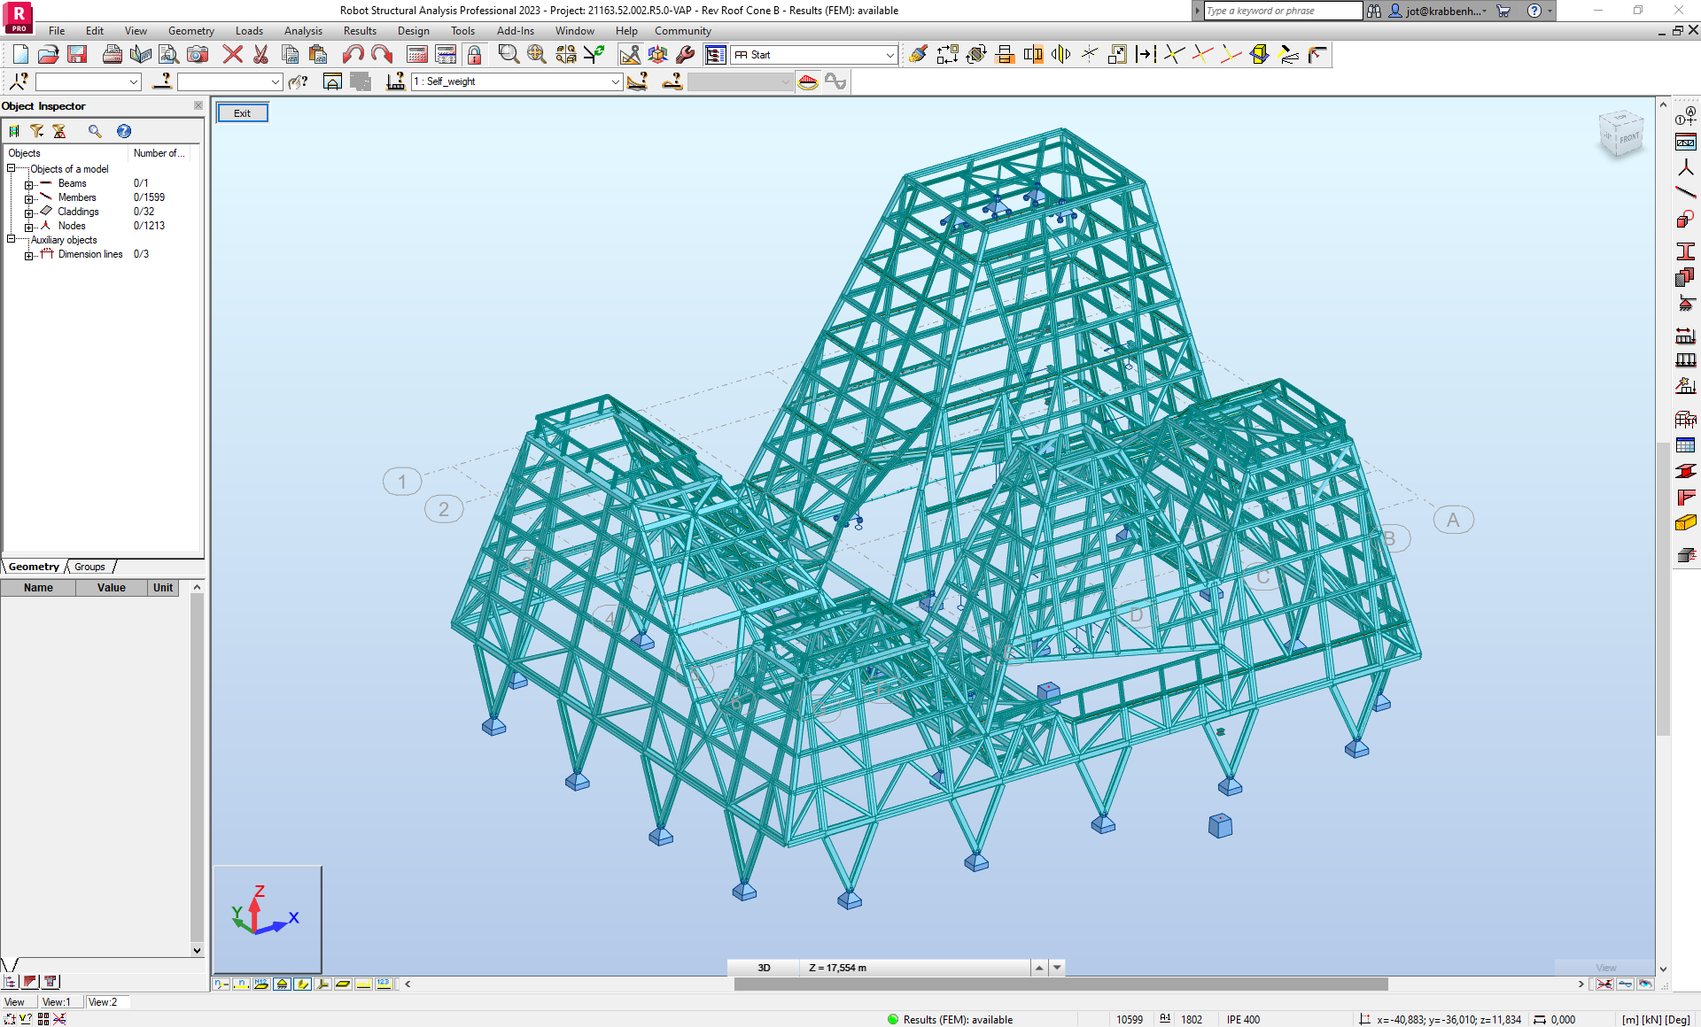This screenshot has width=1701, height=1027.
Task: Open the Calculations calculator icon
Action: 417,55
